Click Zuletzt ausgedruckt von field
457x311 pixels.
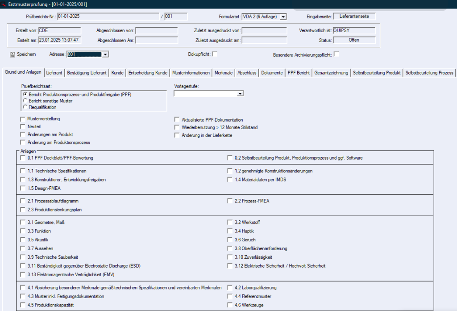264,31
